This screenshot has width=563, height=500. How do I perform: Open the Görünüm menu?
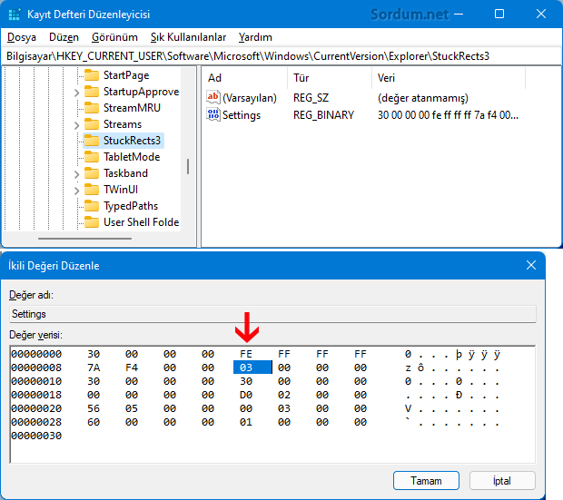114,37
